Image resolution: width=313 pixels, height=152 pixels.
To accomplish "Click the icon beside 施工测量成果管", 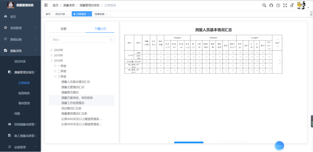I will point(9,136).
